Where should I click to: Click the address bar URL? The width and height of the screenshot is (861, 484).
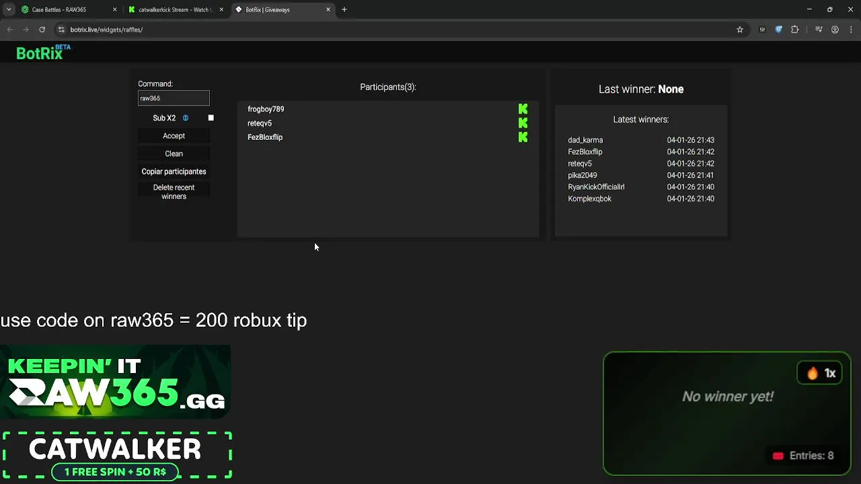coord(106,30)
